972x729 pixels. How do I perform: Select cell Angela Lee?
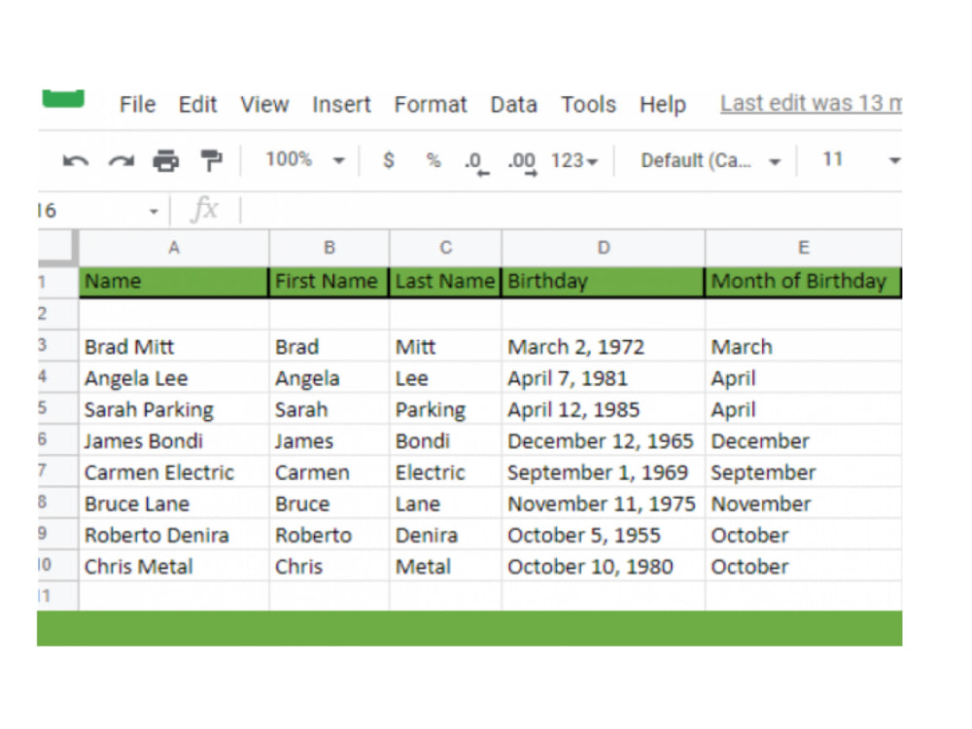coord(174,378)
